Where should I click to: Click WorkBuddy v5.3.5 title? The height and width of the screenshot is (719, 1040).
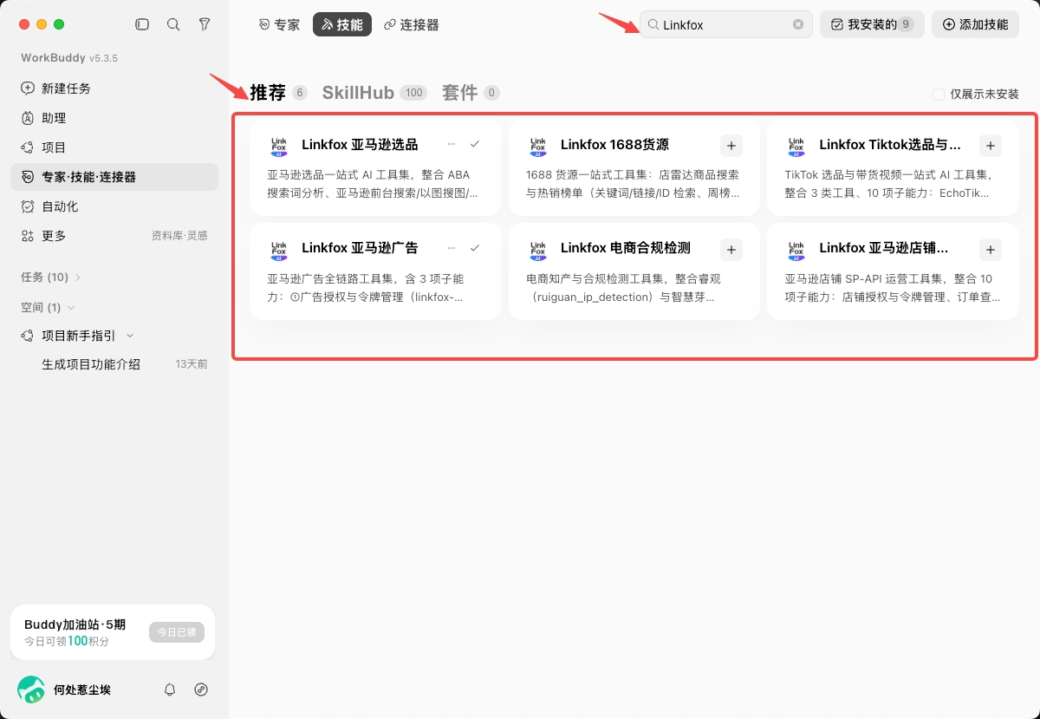pos(69,58)
